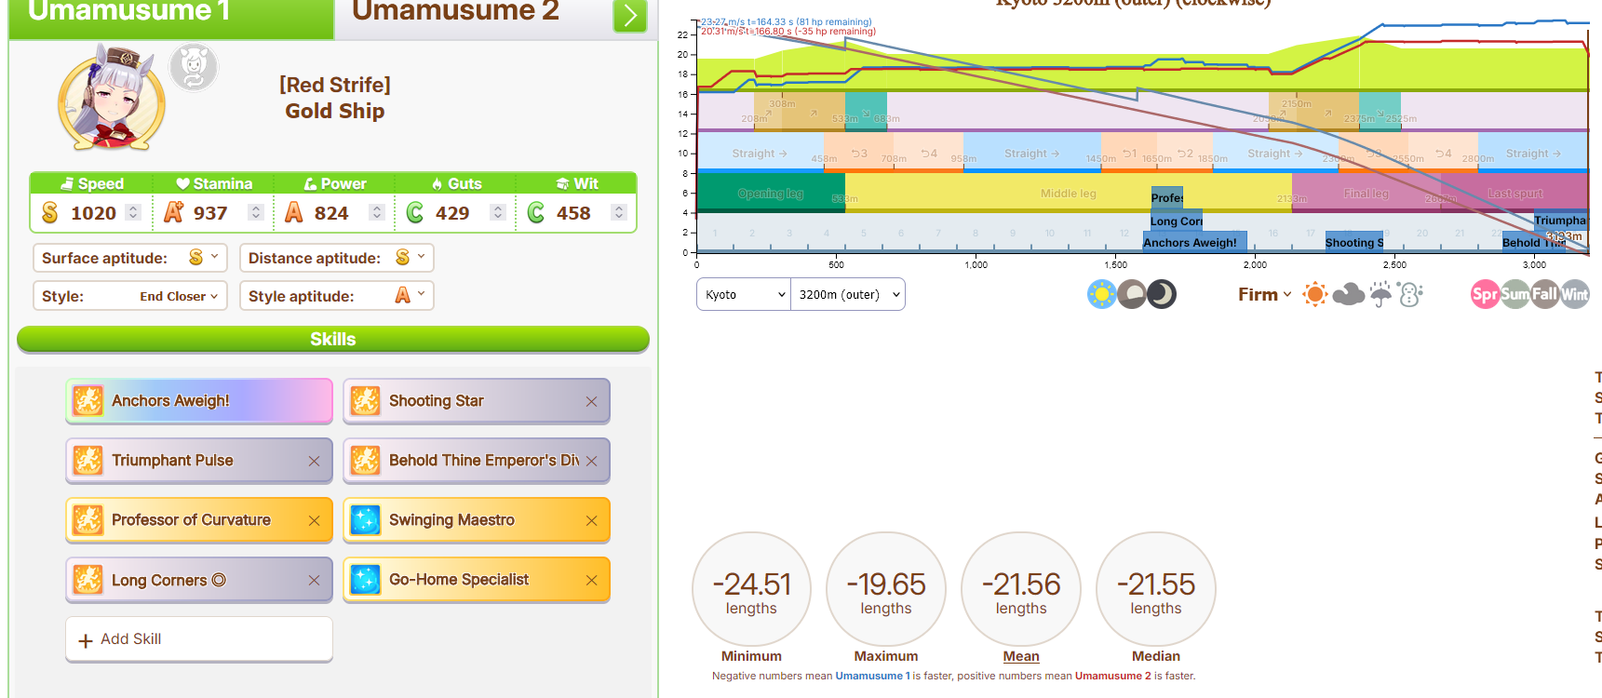
Task: Edit the Power value 824
Action: pos(331,213)
